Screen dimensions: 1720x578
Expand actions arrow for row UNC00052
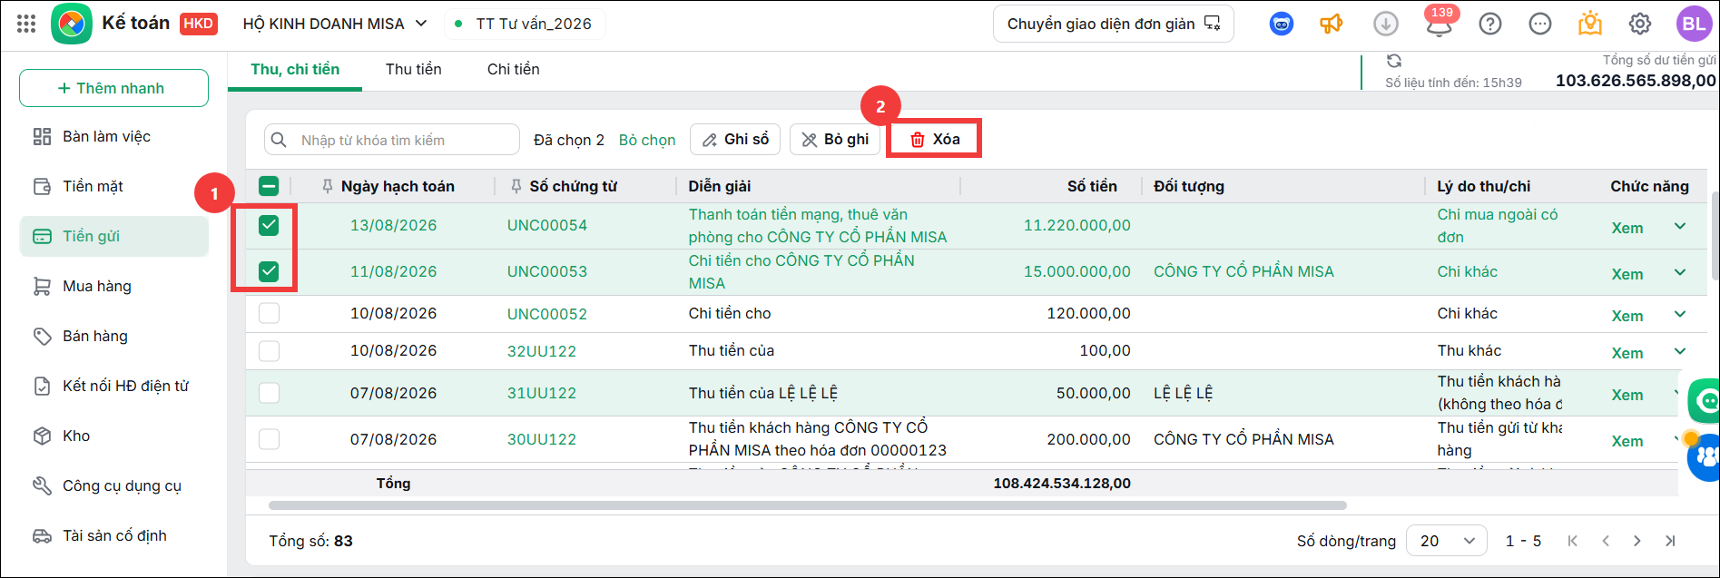click(1680, 314)
